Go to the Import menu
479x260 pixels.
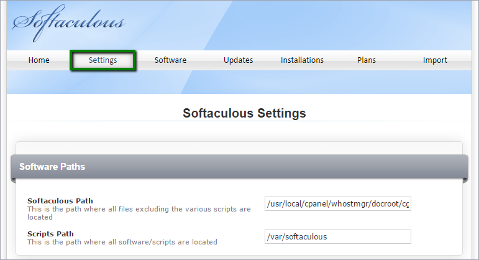point(435,60)
